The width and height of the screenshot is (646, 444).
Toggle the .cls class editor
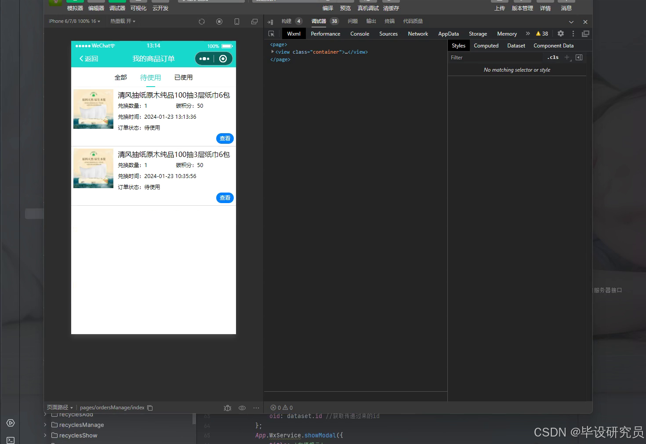(553, 57)
